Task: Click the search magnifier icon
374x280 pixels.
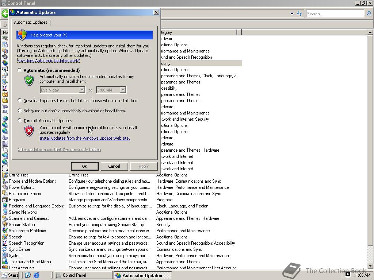Action: pyautogui.click(x=369, y=14)
